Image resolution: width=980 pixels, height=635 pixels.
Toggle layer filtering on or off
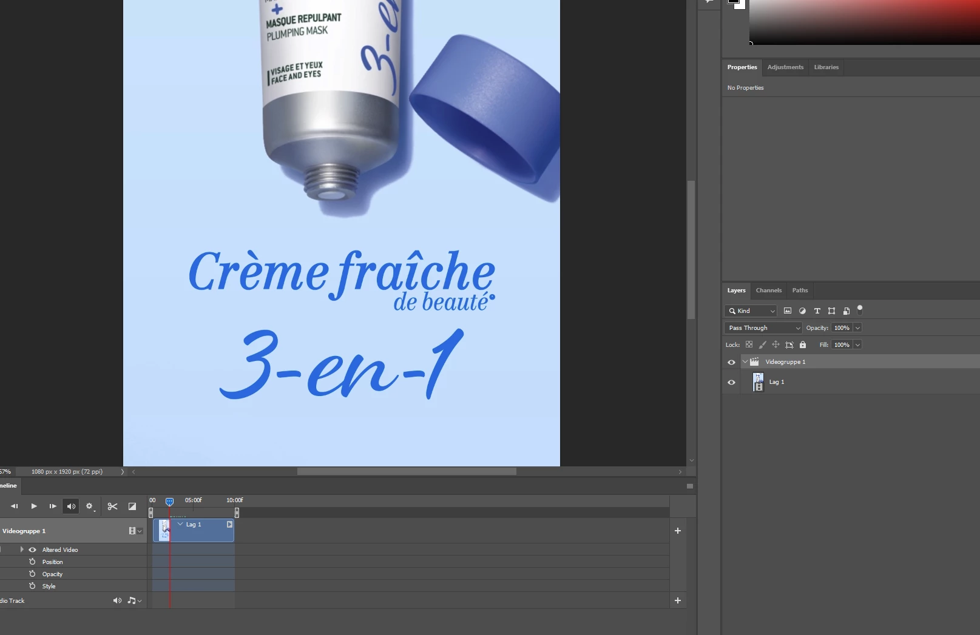coord(860,309)
